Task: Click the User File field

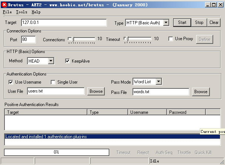Action: 56,91
